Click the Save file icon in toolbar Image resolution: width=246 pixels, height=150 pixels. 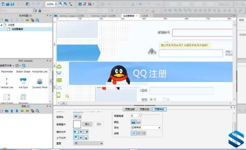(12, 4)
